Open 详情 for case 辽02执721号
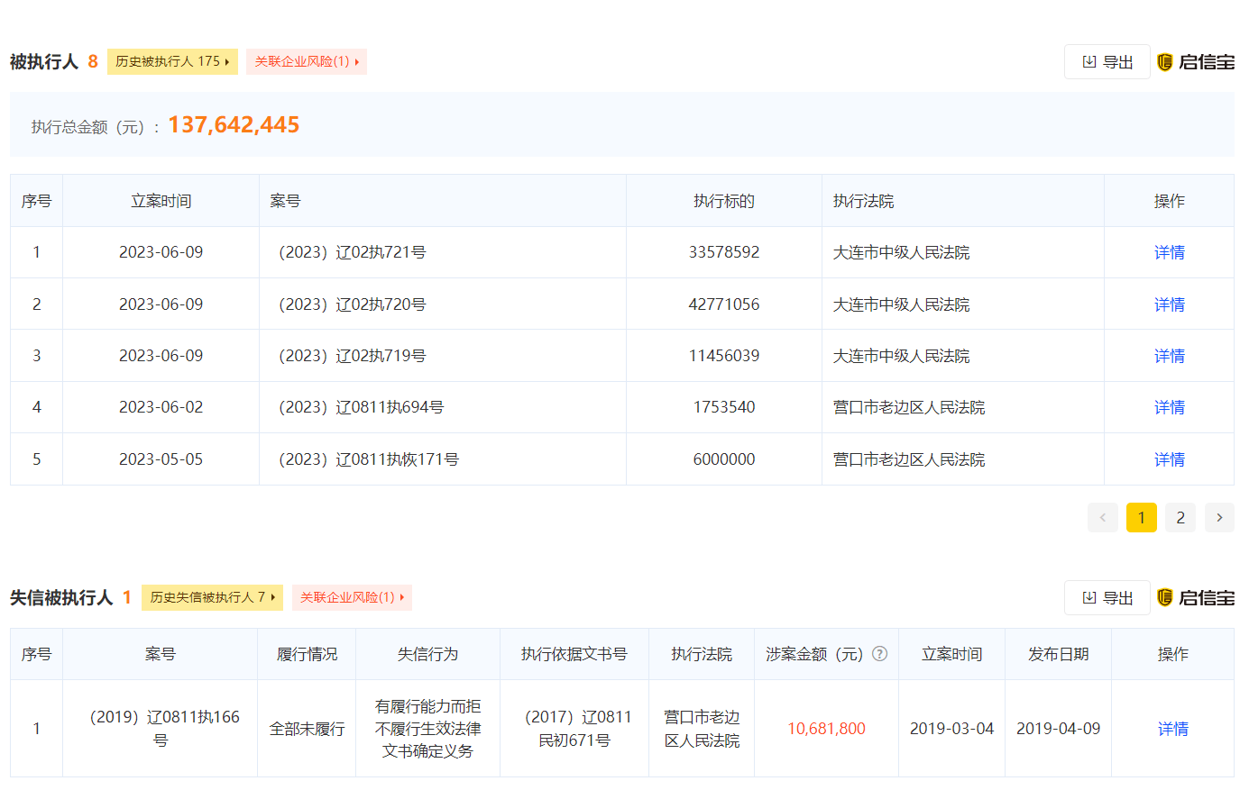The height and width of the screenshot is (790, 1240). click(x=1169, y=252)
